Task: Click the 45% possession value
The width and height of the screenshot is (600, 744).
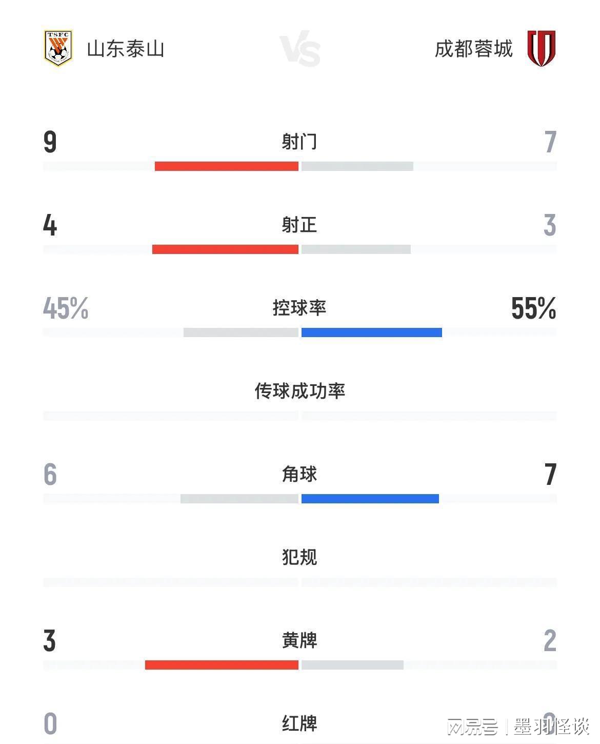Action: (x=66, y=308)
